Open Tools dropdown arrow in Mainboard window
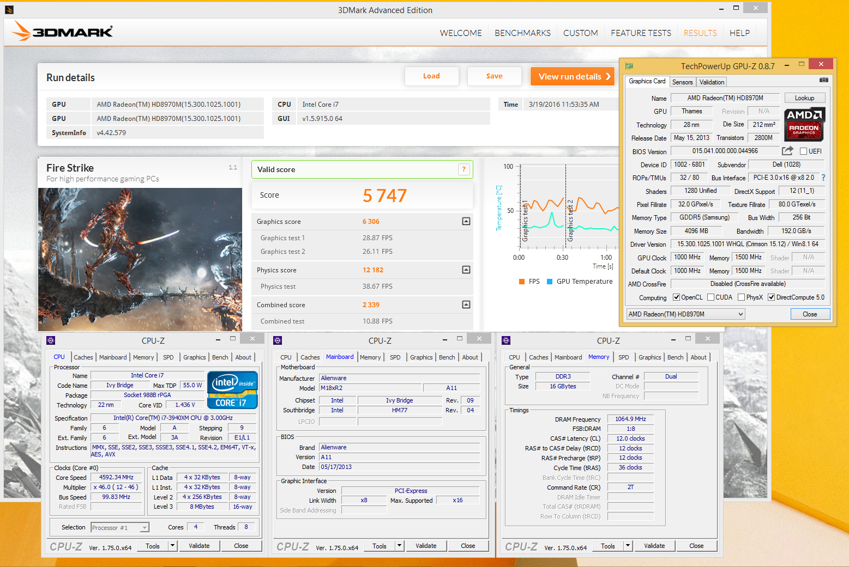The image size is (849, 567). pyautogui.click(x=400, y=546)
